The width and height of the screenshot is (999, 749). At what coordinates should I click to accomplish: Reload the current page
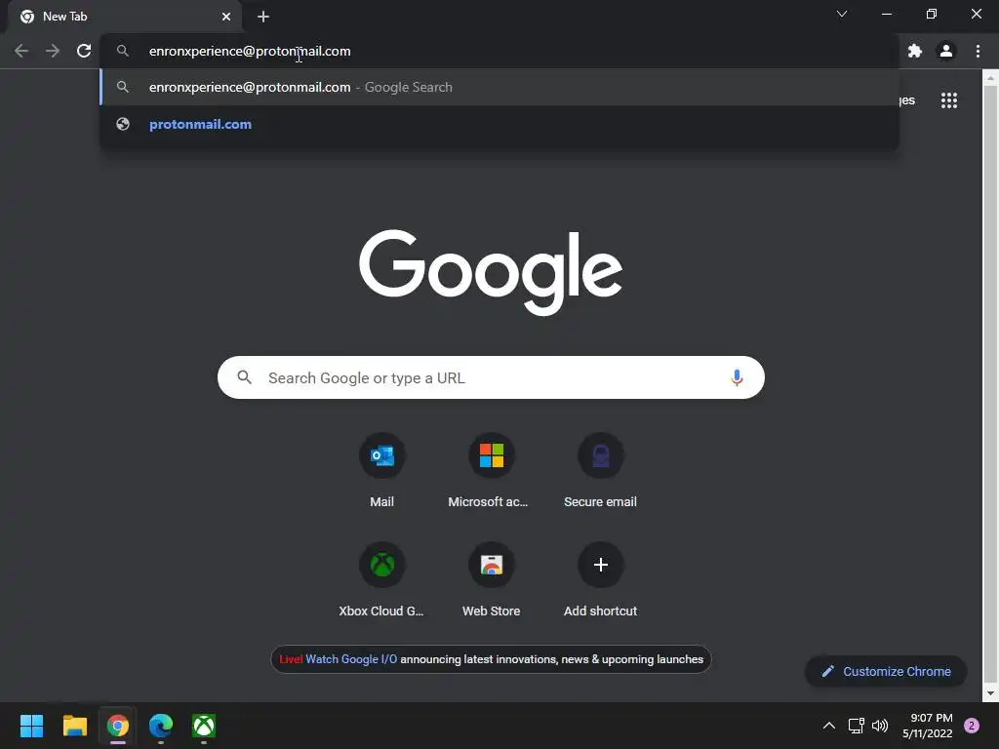[84, 51]
